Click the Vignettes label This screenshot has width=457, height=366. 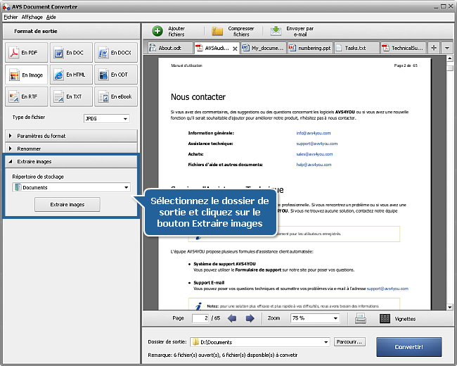click(405, 319)
